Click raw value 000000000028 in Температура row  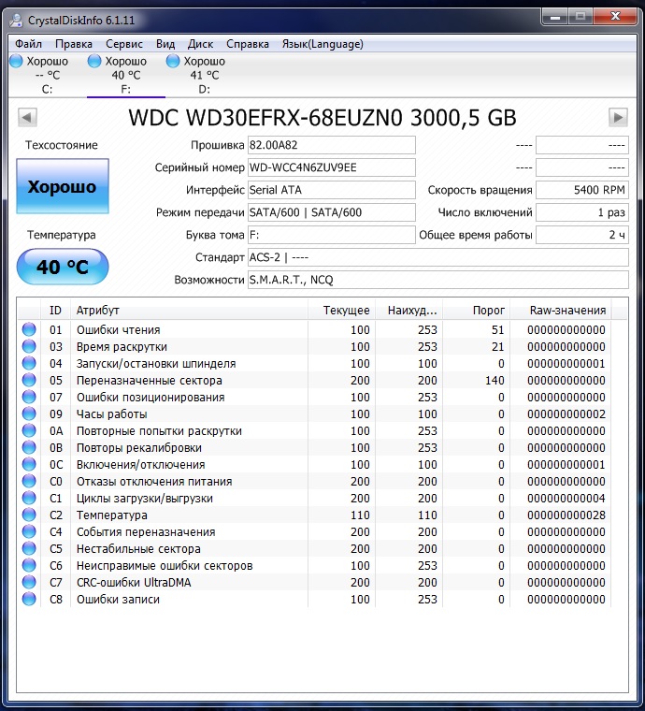click(566, 515)
